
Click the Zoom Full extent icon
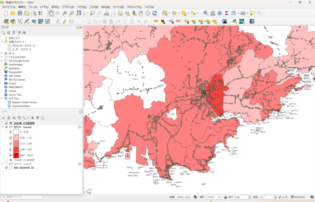pyautogui.click(x=78, y=13)
